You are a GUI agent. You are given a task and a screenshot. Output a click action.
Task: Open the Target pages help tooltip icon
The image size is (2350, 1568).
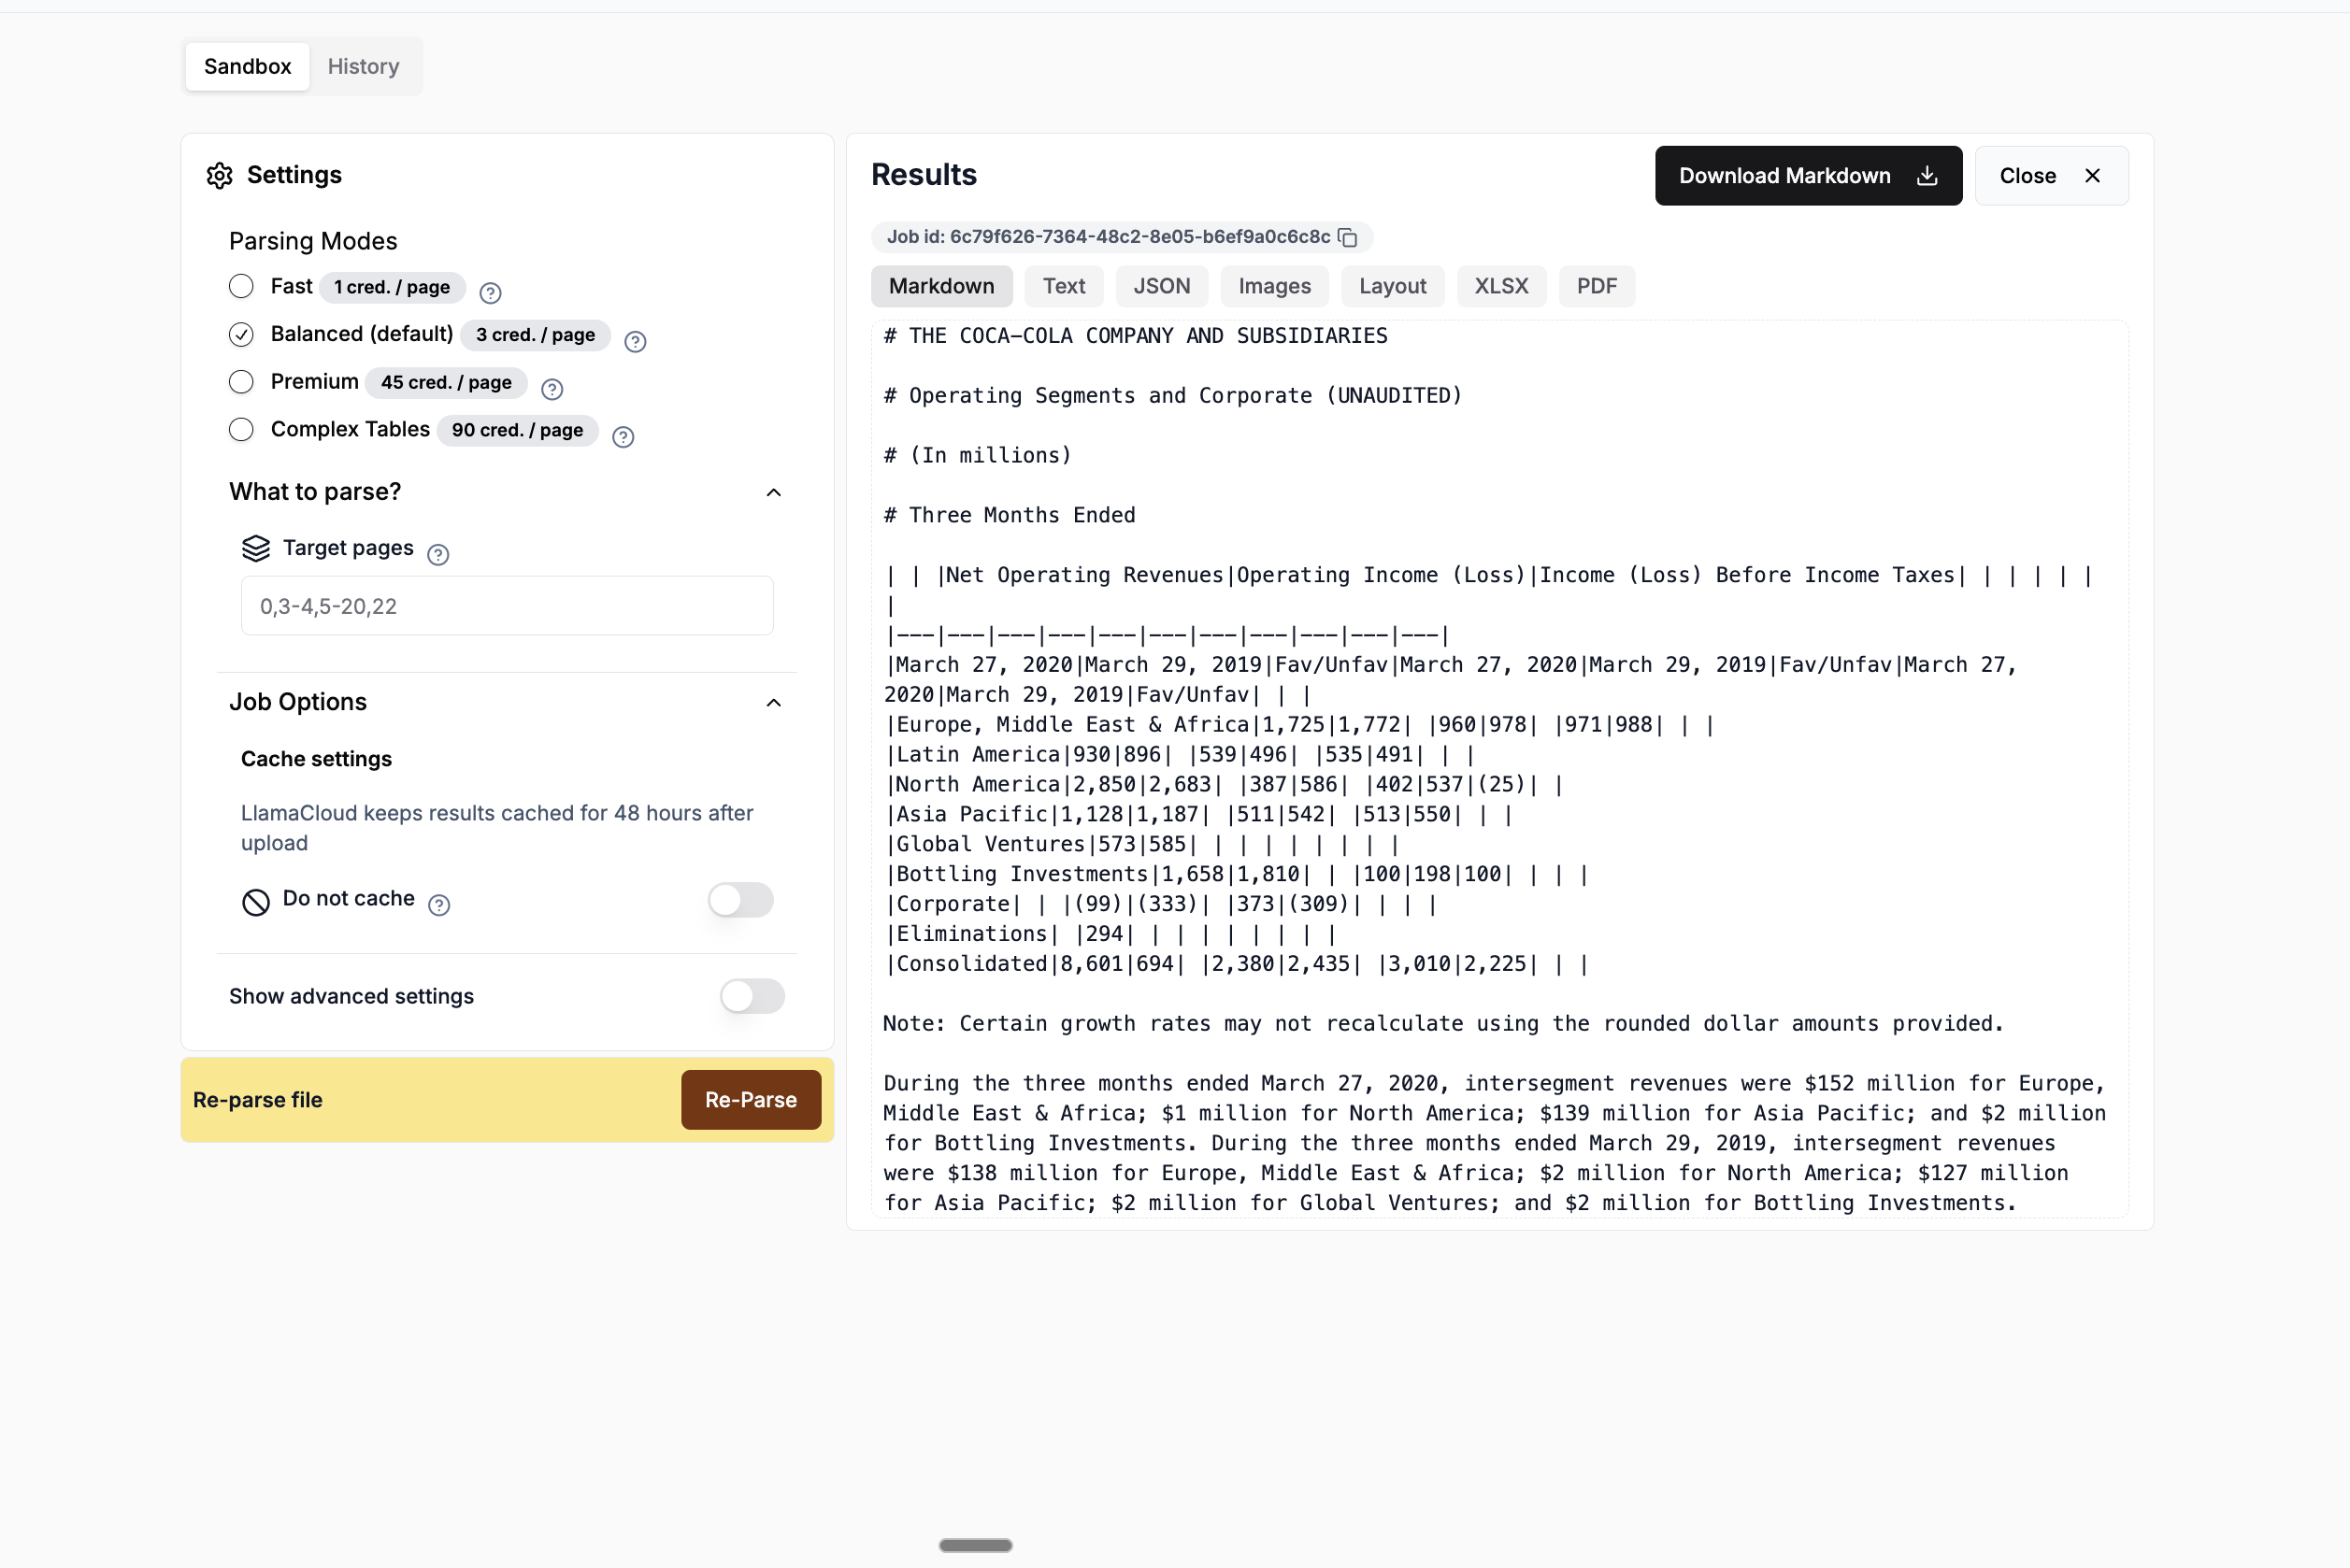coord(438,555)
